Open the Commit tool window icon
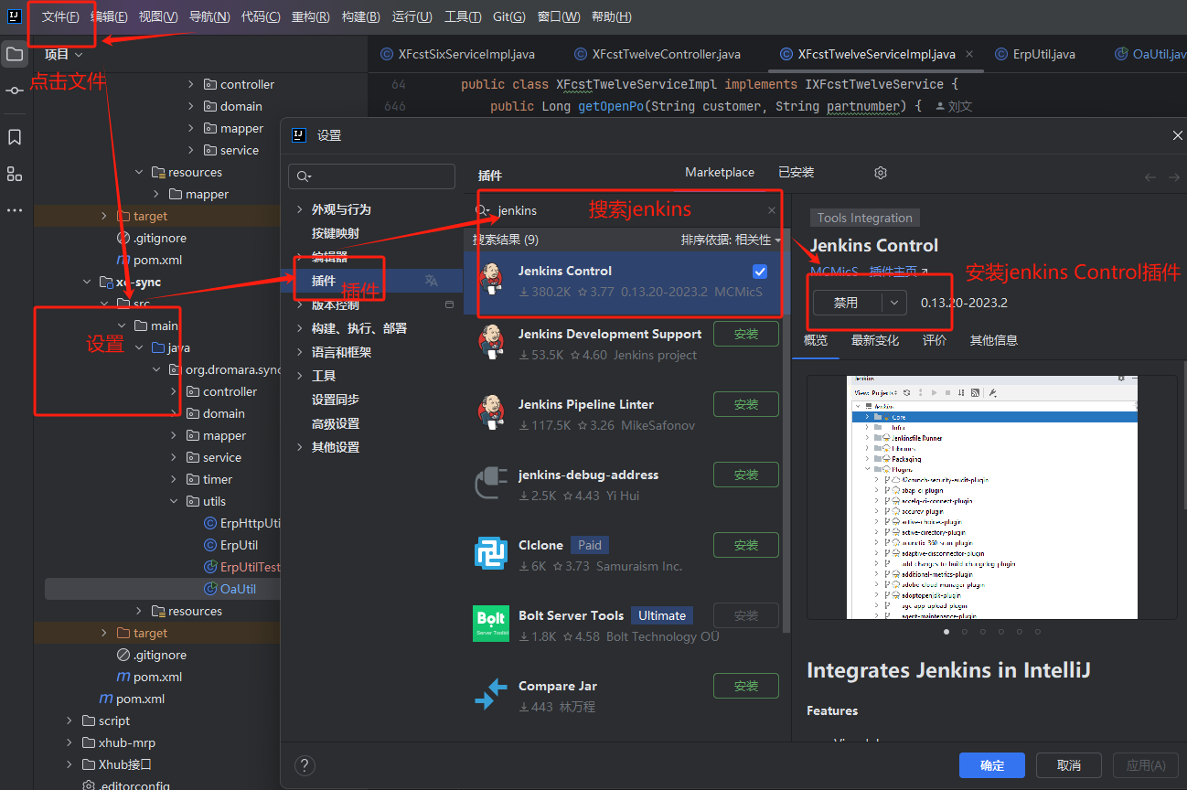Screen dimensions: 1187x790 click(15, 91)
